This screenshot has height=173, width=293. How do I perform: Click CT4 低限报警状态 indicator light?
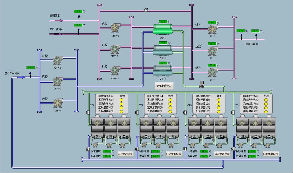pyautogui.click(x=266, y=112)
